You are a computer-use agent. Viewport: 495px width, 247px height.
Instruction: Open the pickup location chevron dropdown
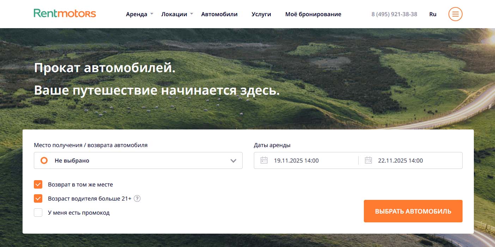pyautogui.click(x=233, y=161)
